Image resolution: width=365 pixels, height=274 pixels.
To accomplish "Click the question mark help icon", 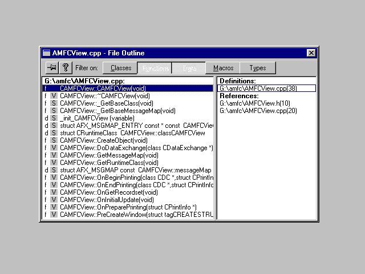I will click(66, 68).
